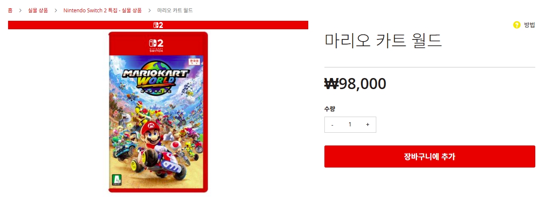Open the 방법 help link

pos(529,25)
